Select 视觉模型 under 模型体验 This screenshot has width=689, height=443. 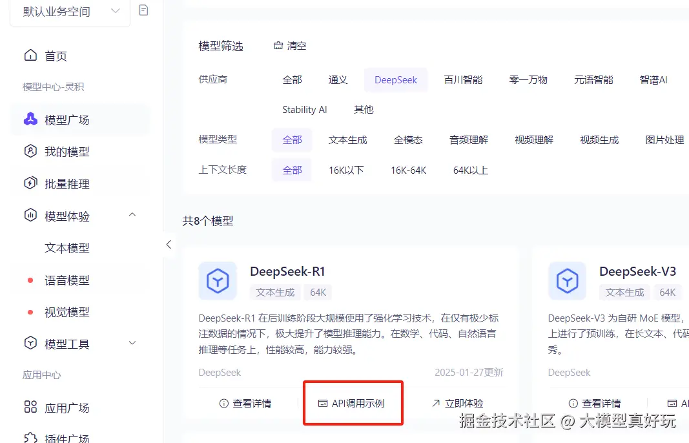point(67,312)
